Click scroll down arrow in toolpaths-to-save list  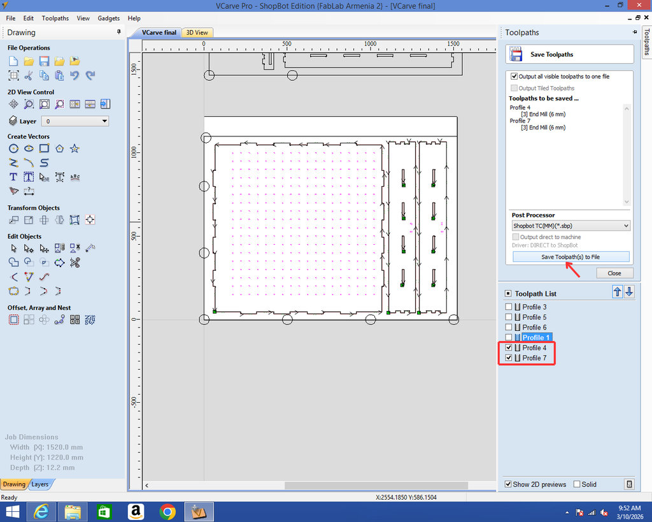627,202
